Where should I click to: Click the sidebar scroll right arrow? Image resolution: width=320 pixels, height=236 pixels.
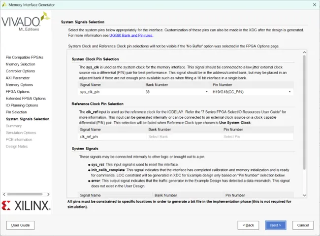tap(48, 194)
